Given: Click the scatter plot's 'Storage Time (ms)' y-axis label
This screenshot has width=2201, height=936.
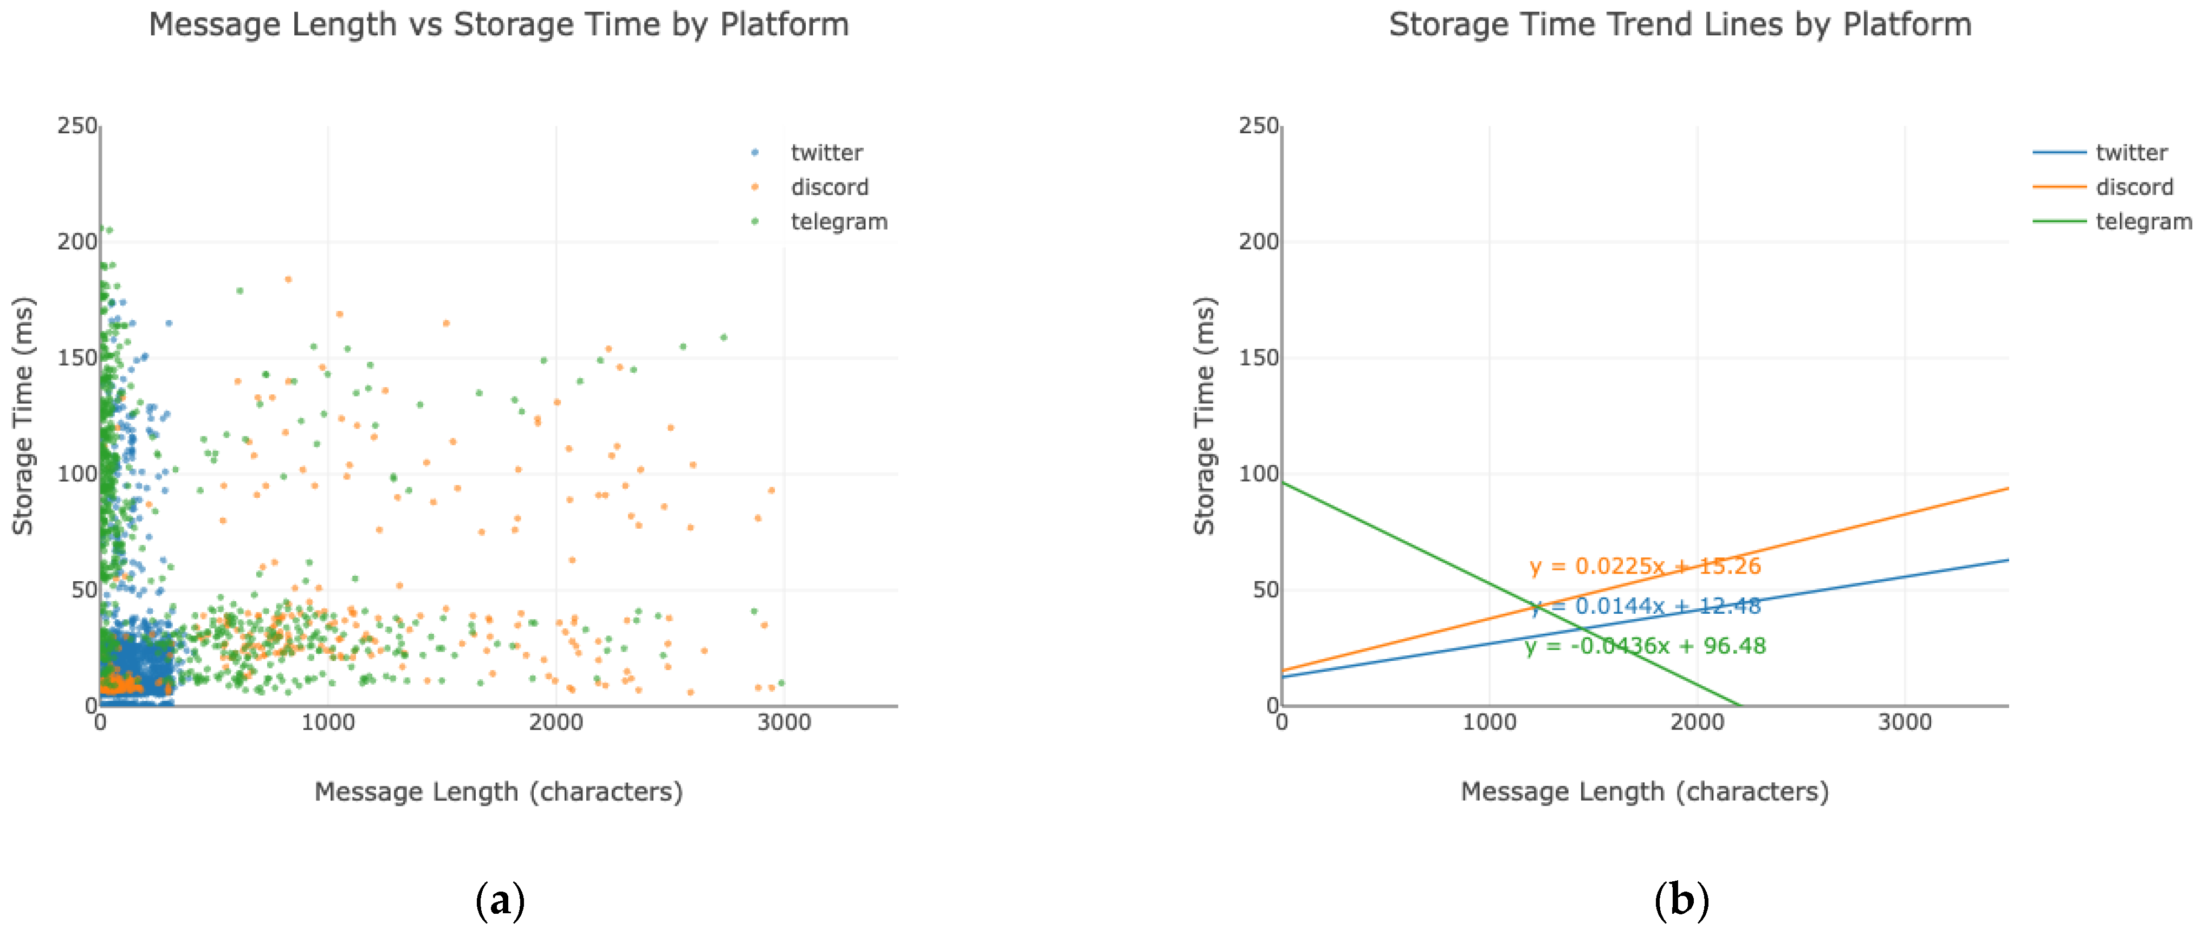Looking at the screenshot, I should [22, 416].
